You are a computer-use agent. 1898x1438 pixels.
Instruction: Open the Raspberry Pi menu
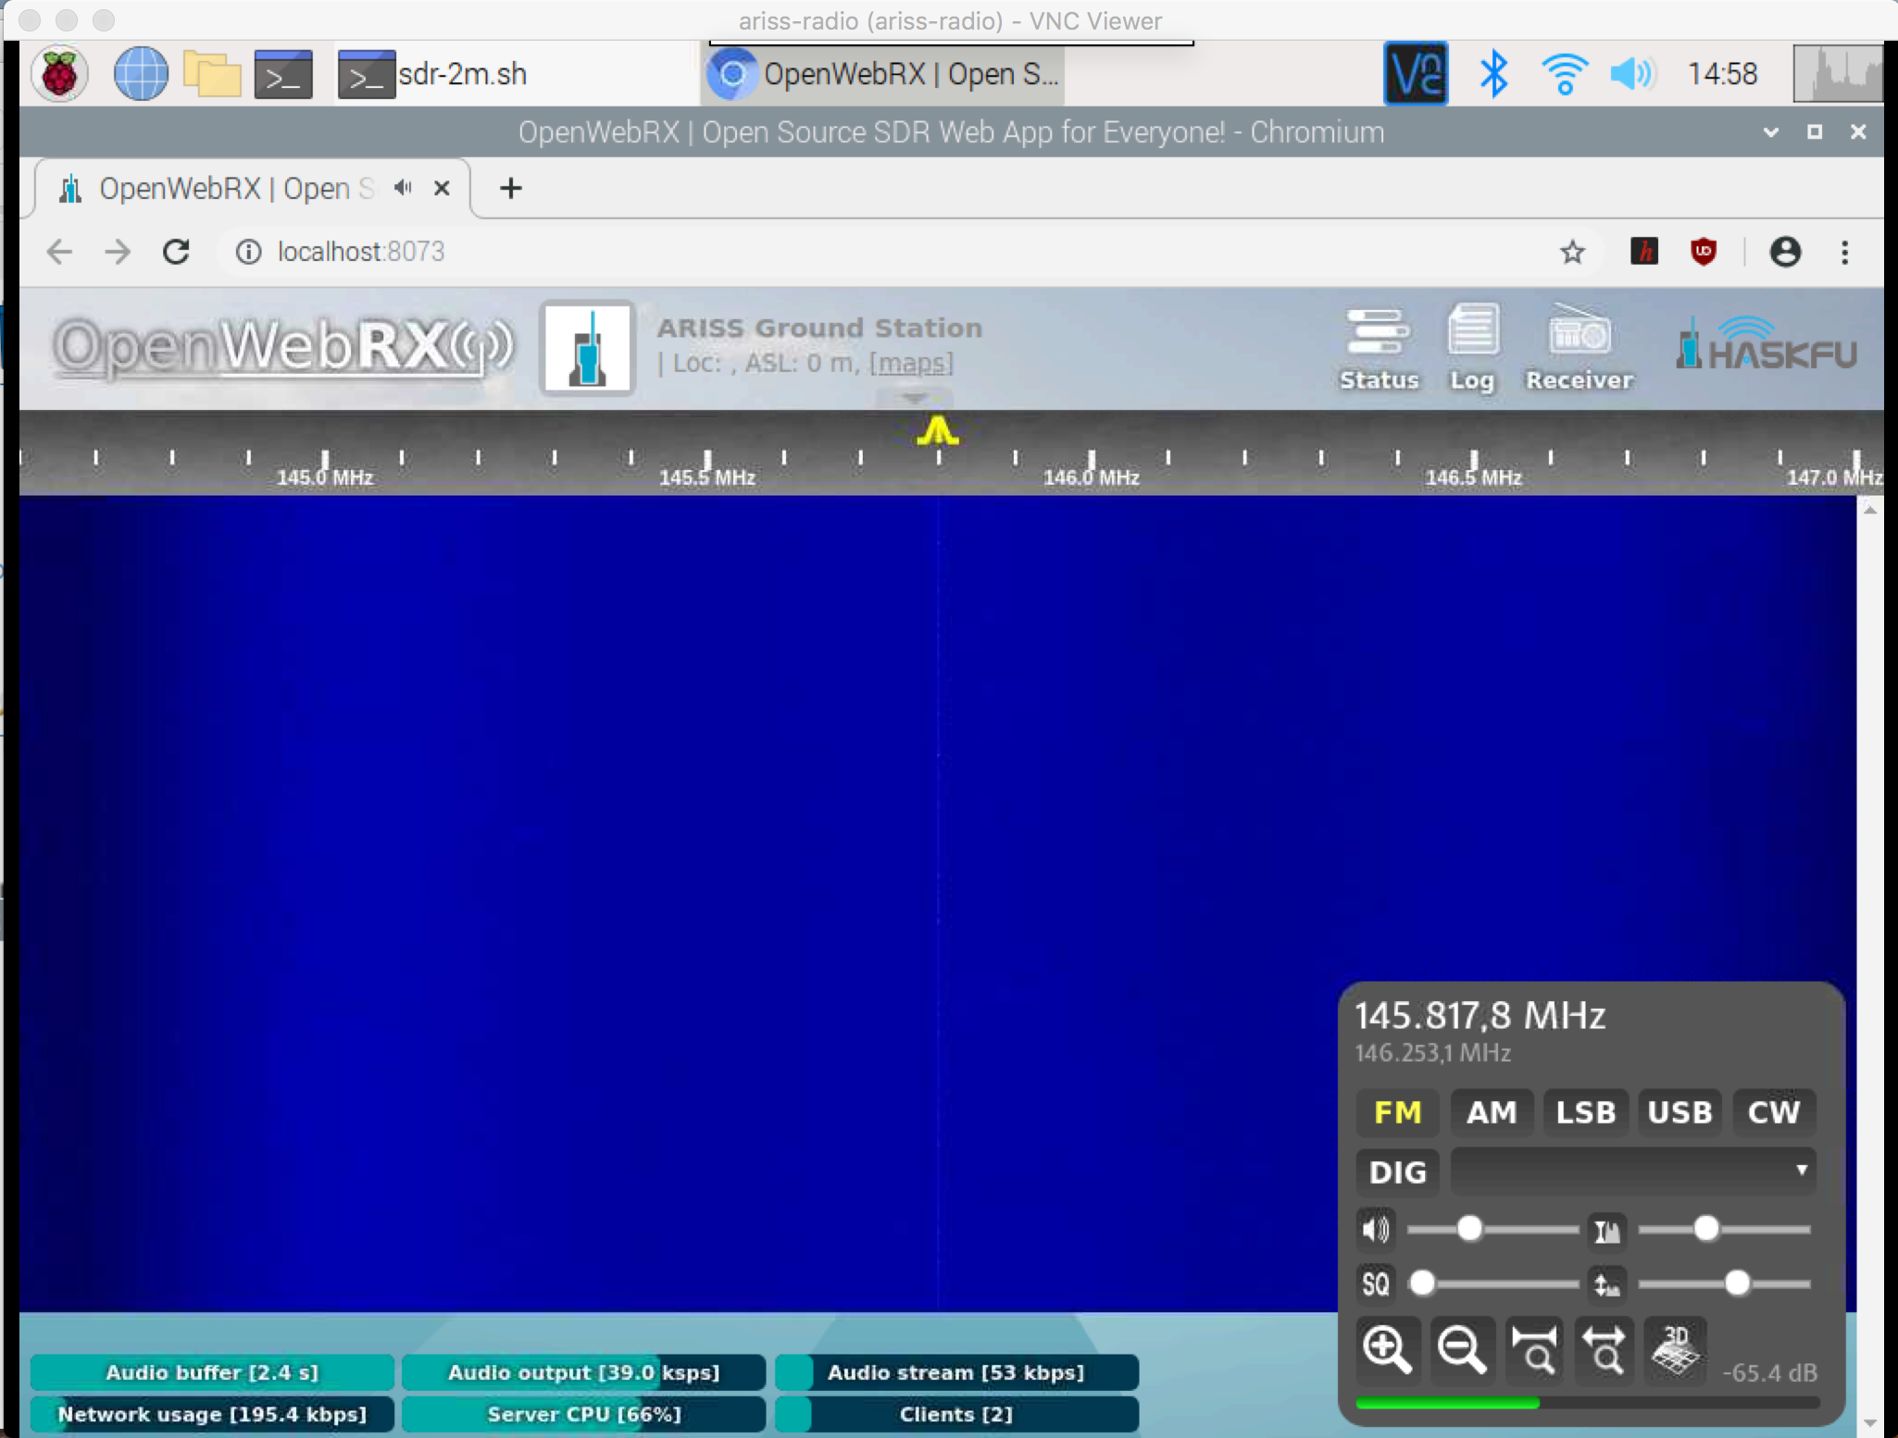pos(60,74)
